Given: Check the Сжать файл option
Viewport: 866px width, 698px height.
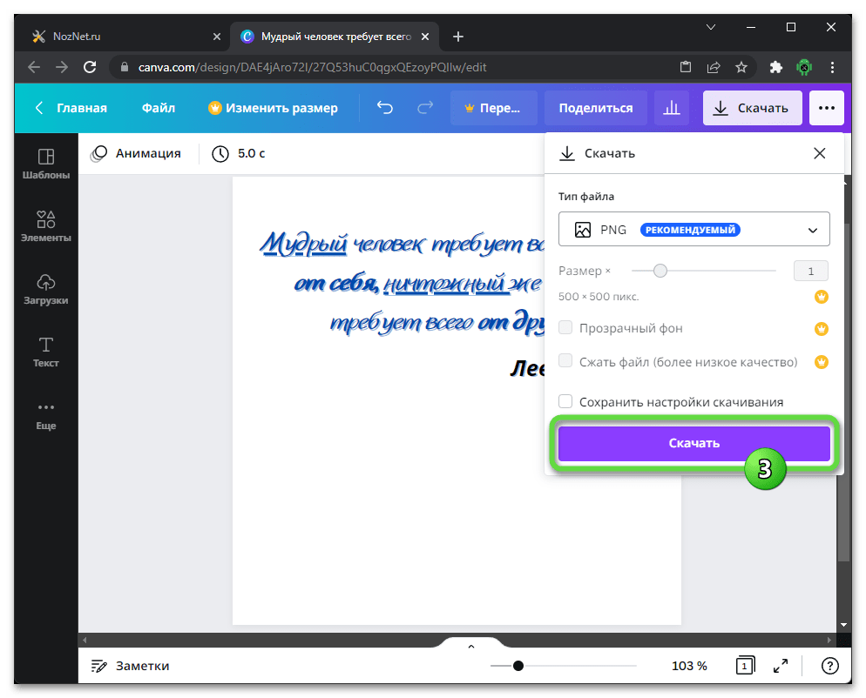Looking at the screenshot, I should [x=565, y=361].
